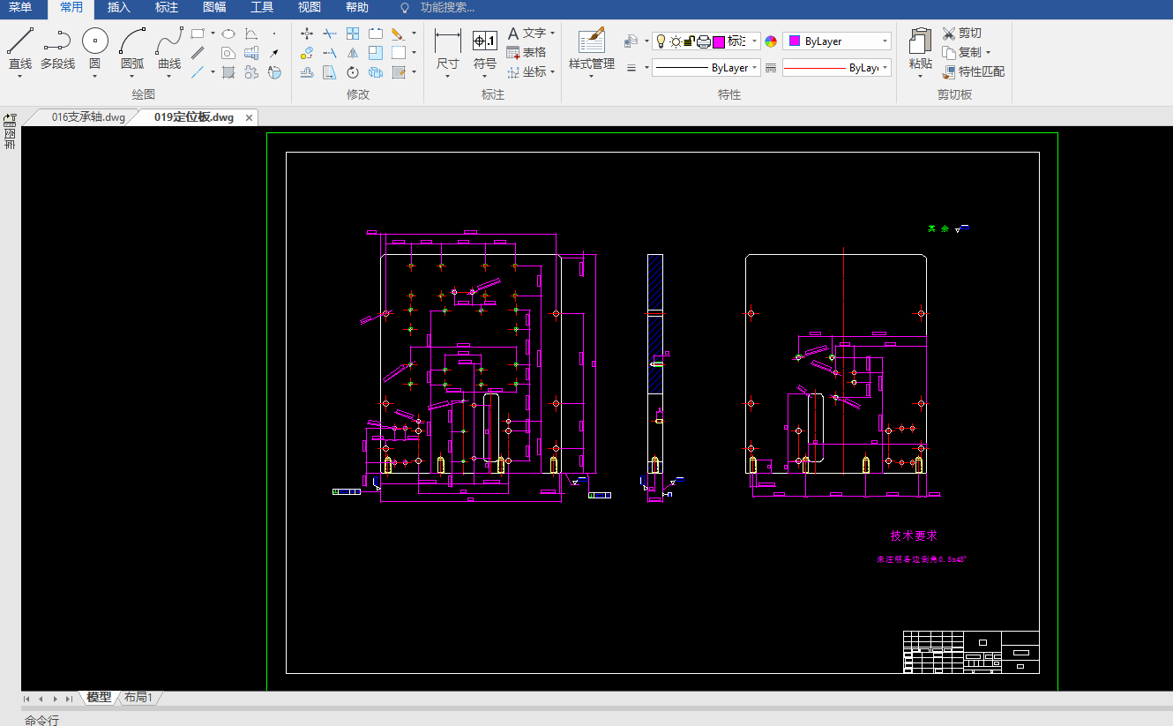
Task: Select the parallel lines tool
Action: tap(198, 53)
